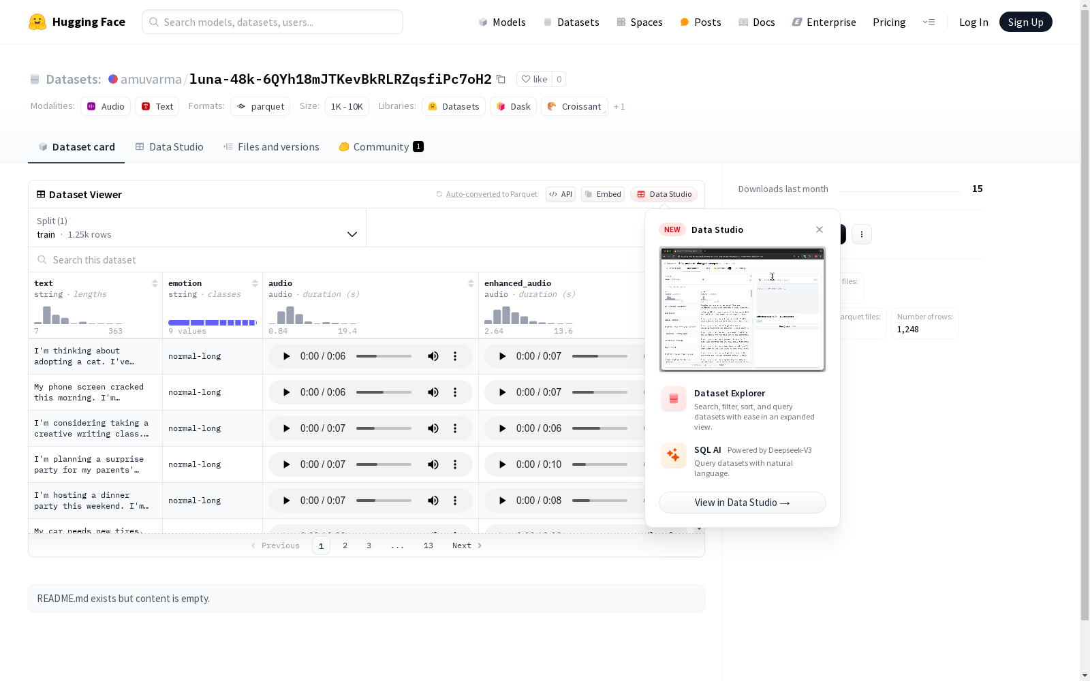The height and width of the screenshot is (681, 1090).
Task: Open the Pricing page
Action: [x=889, y=22]
